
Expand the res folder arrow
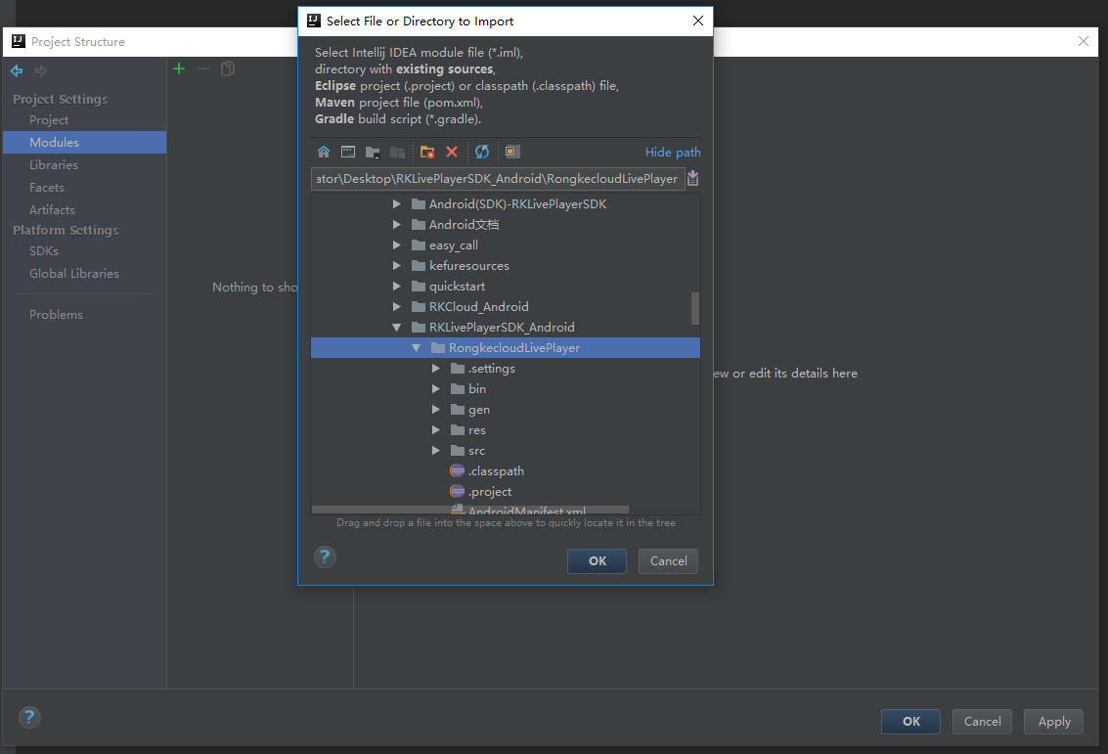(436, 429)
